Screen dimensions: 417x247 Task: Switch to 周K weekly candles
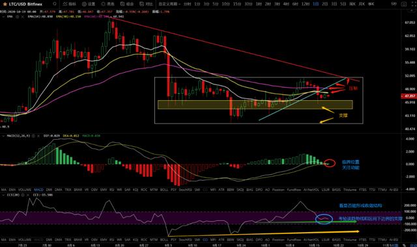352,4
